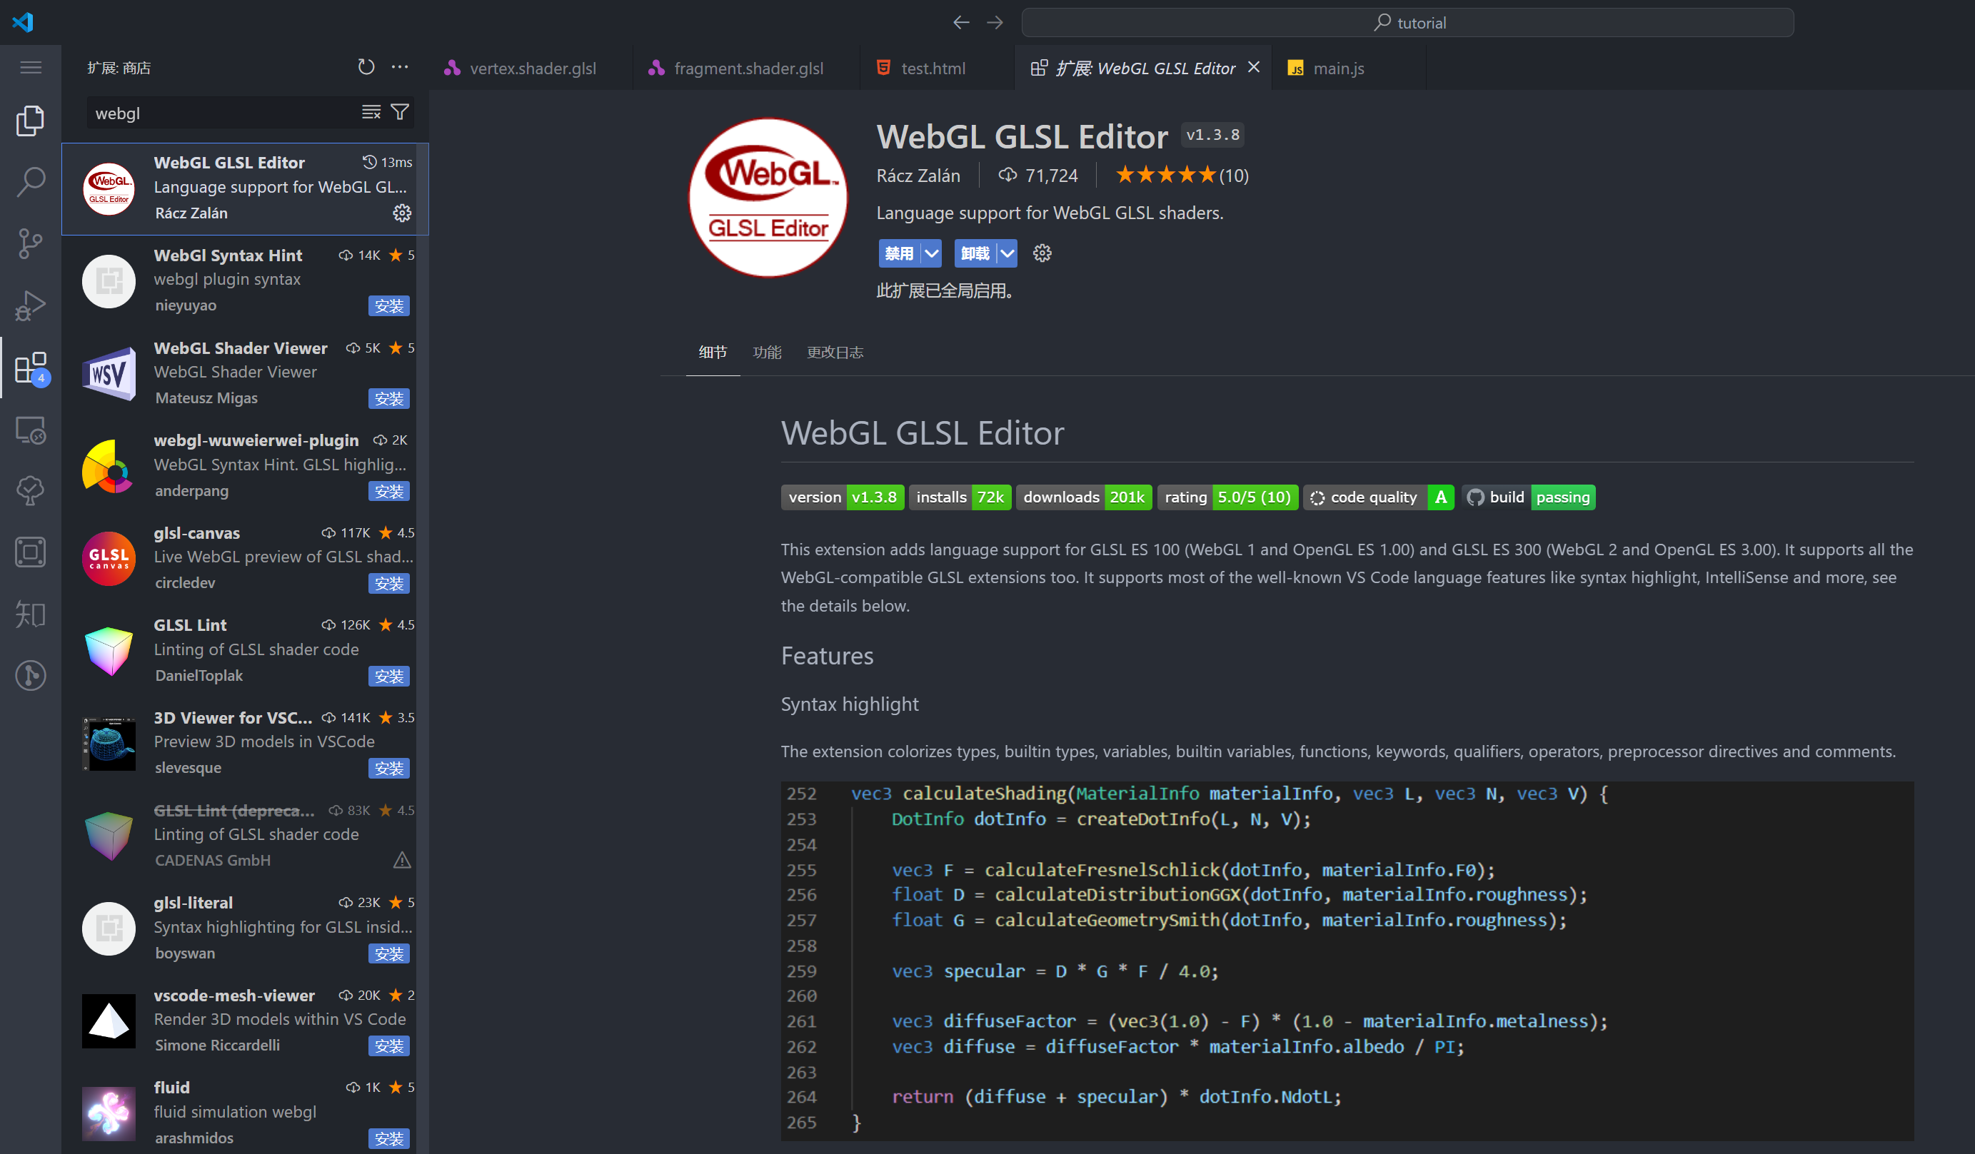Open more actions menu in Extensions panel

click(x=400, y=67)
